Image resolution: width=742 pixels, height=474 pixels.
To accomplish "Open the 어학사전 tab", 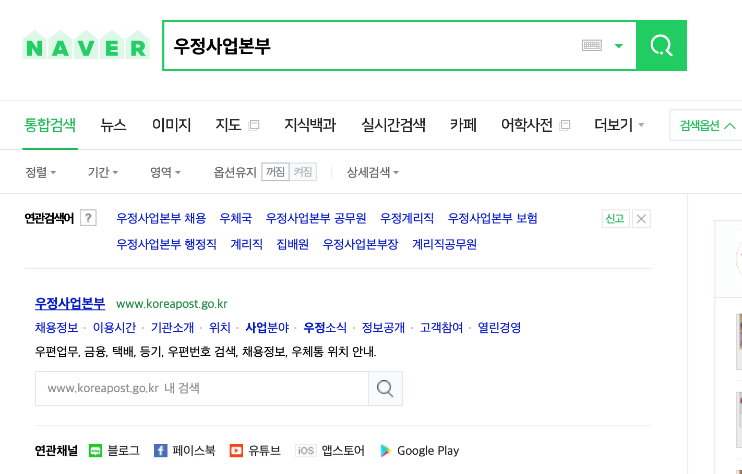I will pyautogui.click(x=526, y=125).
